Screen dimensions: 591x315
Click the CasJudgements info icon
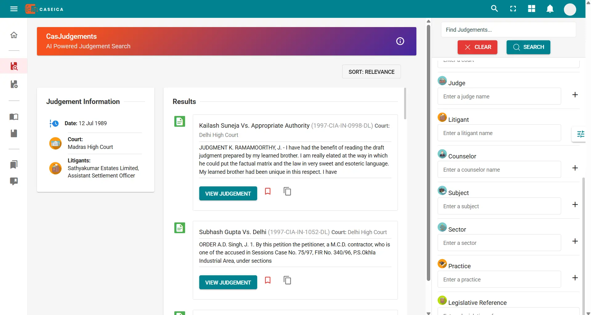[400, 41]
